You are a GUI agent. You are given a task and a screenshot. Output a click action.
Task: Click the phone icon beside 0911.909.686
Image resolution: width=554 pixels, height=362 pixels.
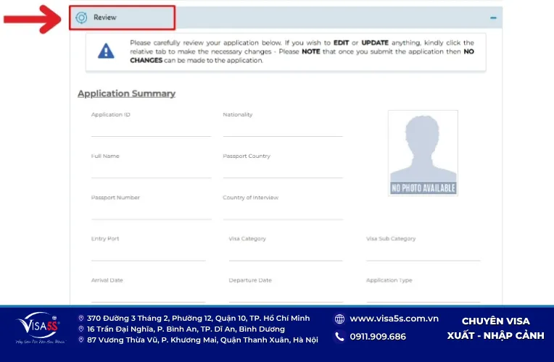pos(339,337)
